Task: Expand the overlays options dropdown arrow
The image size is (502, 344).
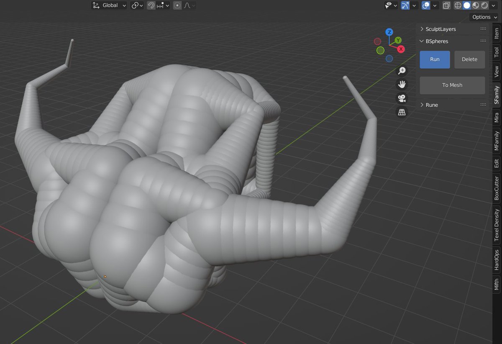Action: [435, 5]
